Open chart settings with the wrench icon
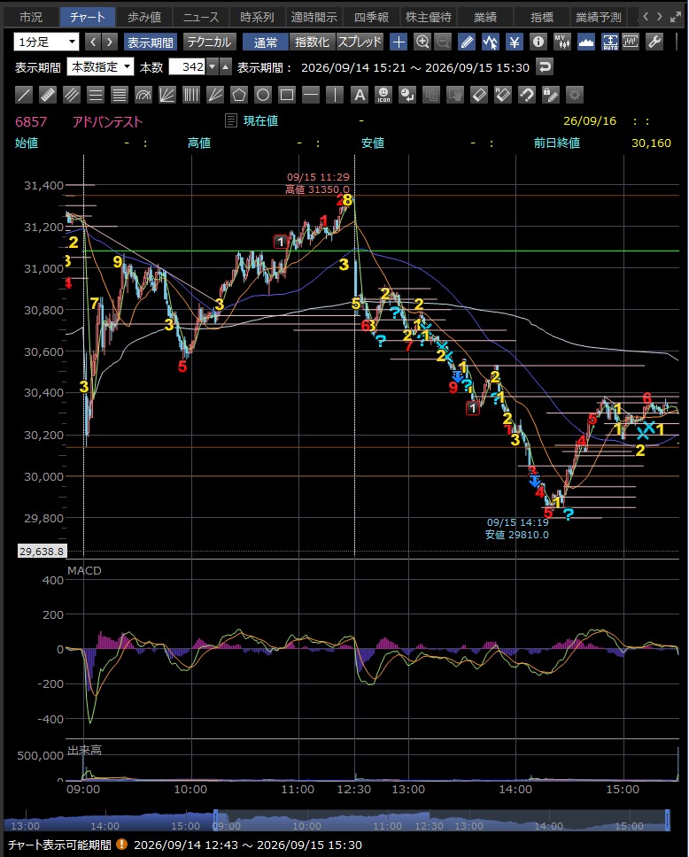This screenshot has height=857, width=689. click(x=654, y=42)
